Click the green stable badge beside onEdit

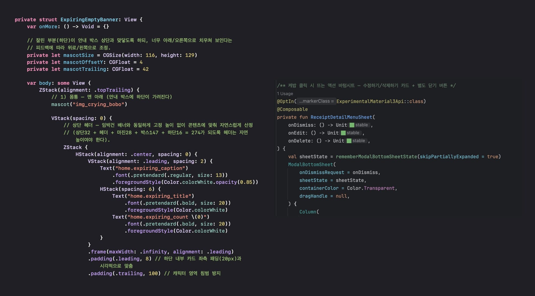click(x=351, y=133)
